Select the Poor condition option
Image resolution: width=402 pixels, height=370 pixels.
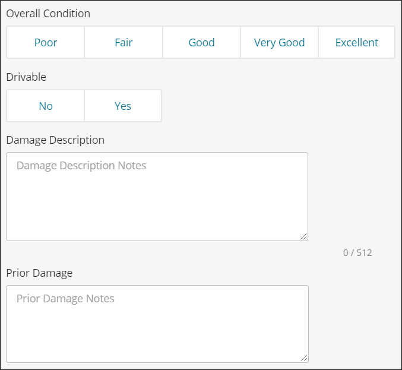tap(46, 43)
